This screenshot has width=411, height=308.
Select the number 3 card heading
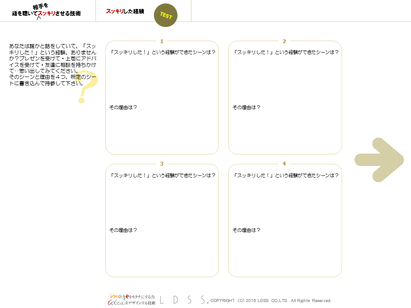(162, 164)
